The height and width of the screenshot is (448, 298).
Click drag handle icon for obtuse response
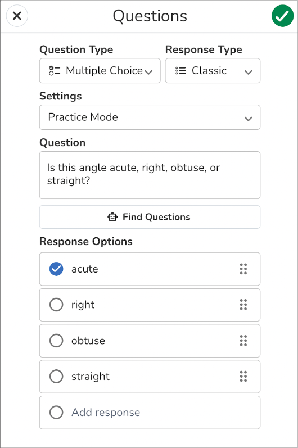point(243,341)
